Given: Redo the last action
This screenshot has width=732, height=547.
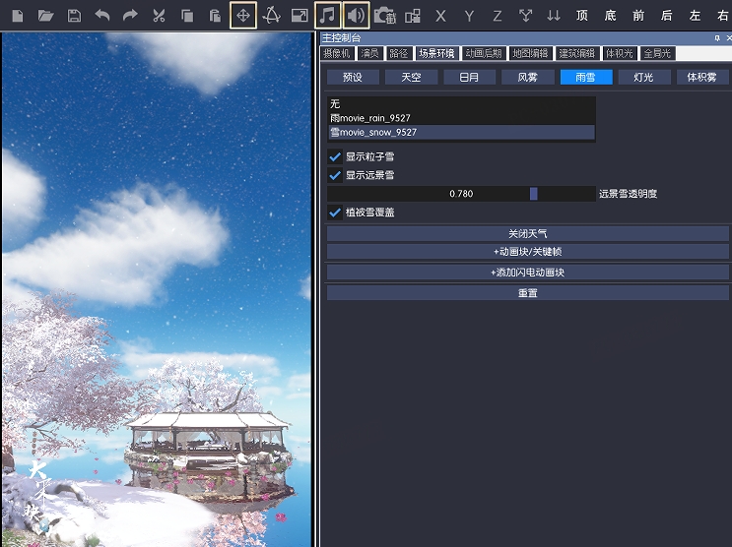Looking at the screenshot, I should (130, 16).
